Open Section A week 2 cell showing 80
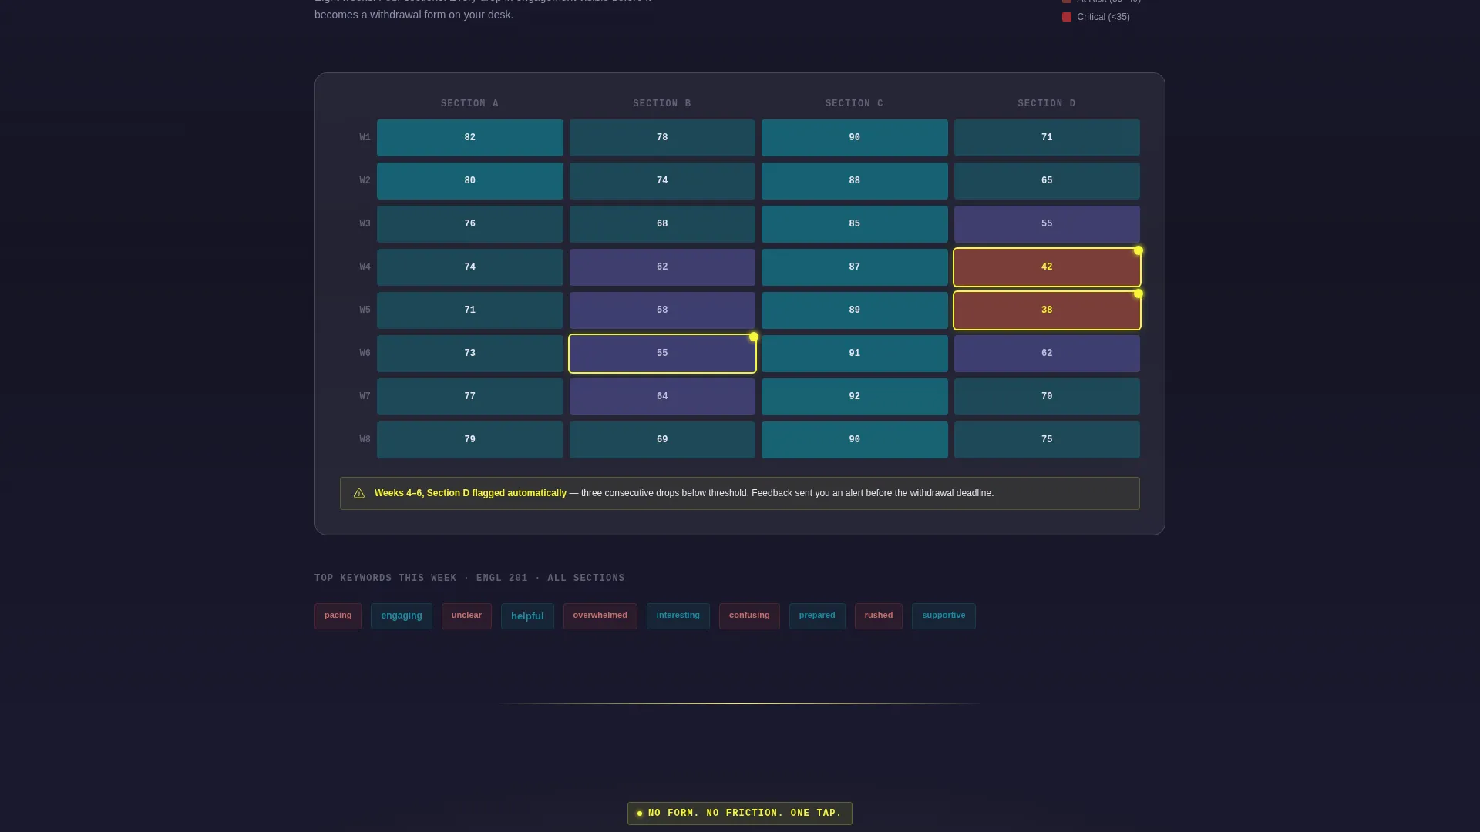 [470, 181]
